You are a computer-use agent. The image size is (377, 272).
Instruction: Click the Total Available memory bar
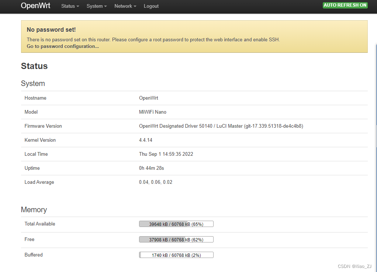176,224
